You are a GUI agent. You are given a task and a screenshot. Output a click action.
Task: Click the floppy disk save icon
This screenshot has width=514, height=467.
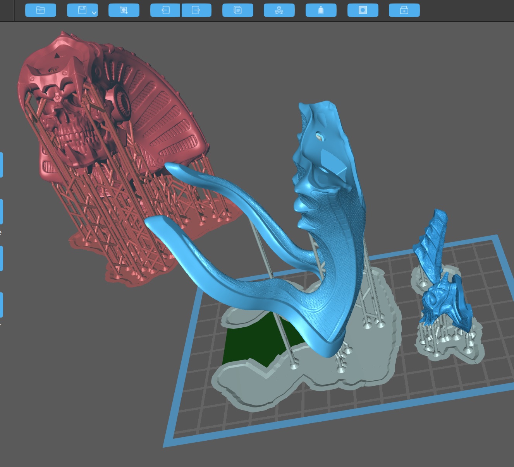click(82, 10)
